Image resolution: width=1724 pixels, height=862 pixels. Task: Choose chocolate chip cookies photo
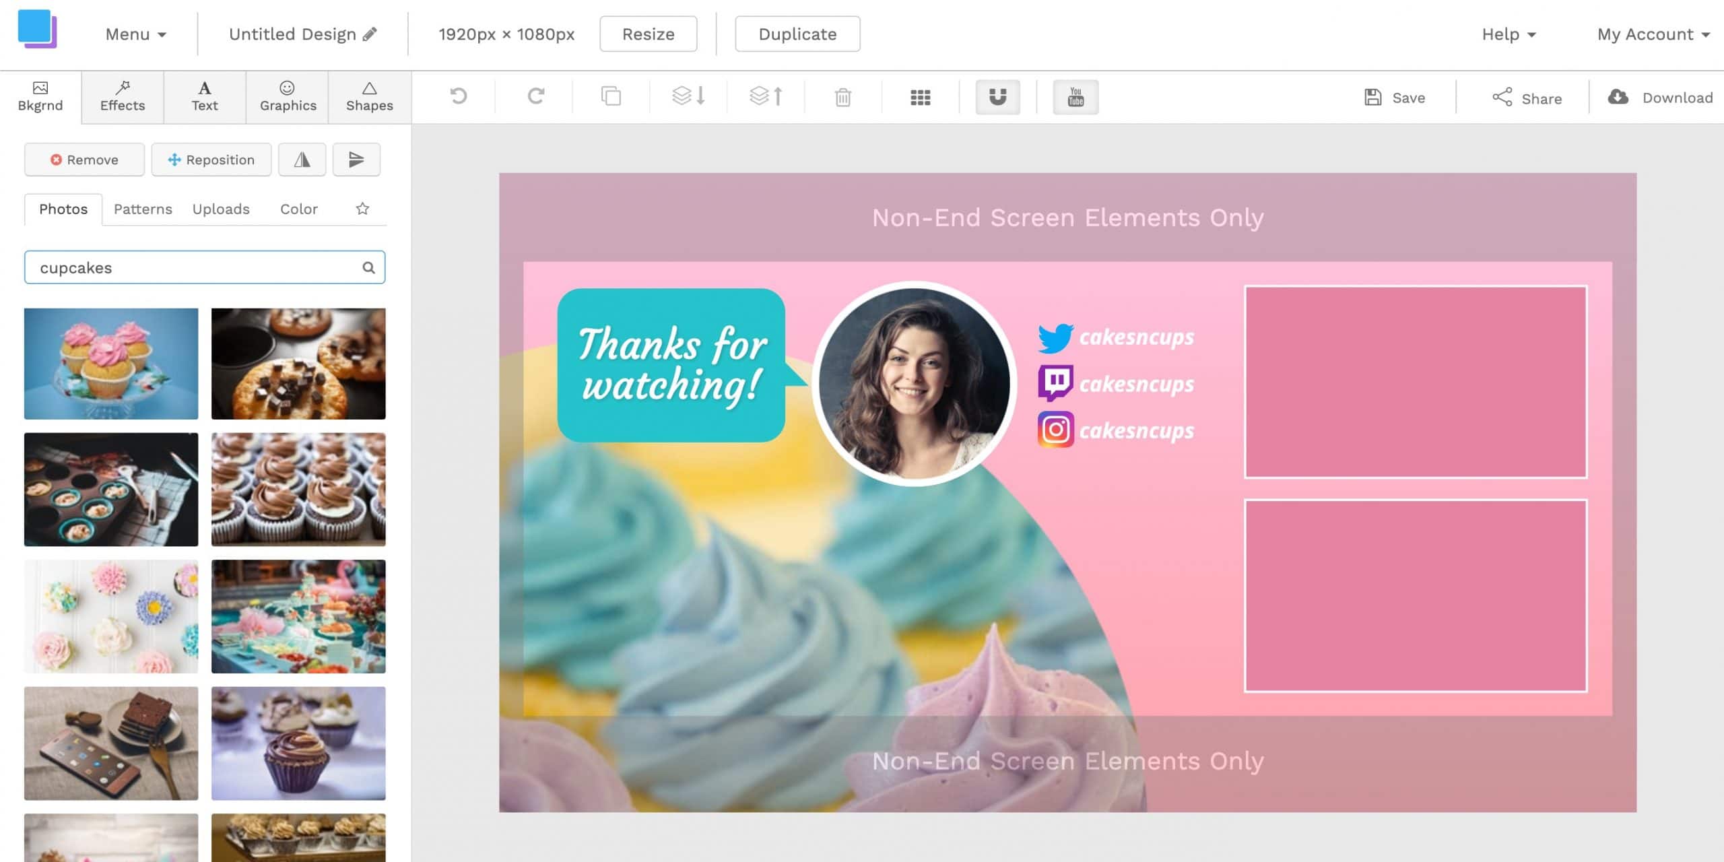coord(298,364)
